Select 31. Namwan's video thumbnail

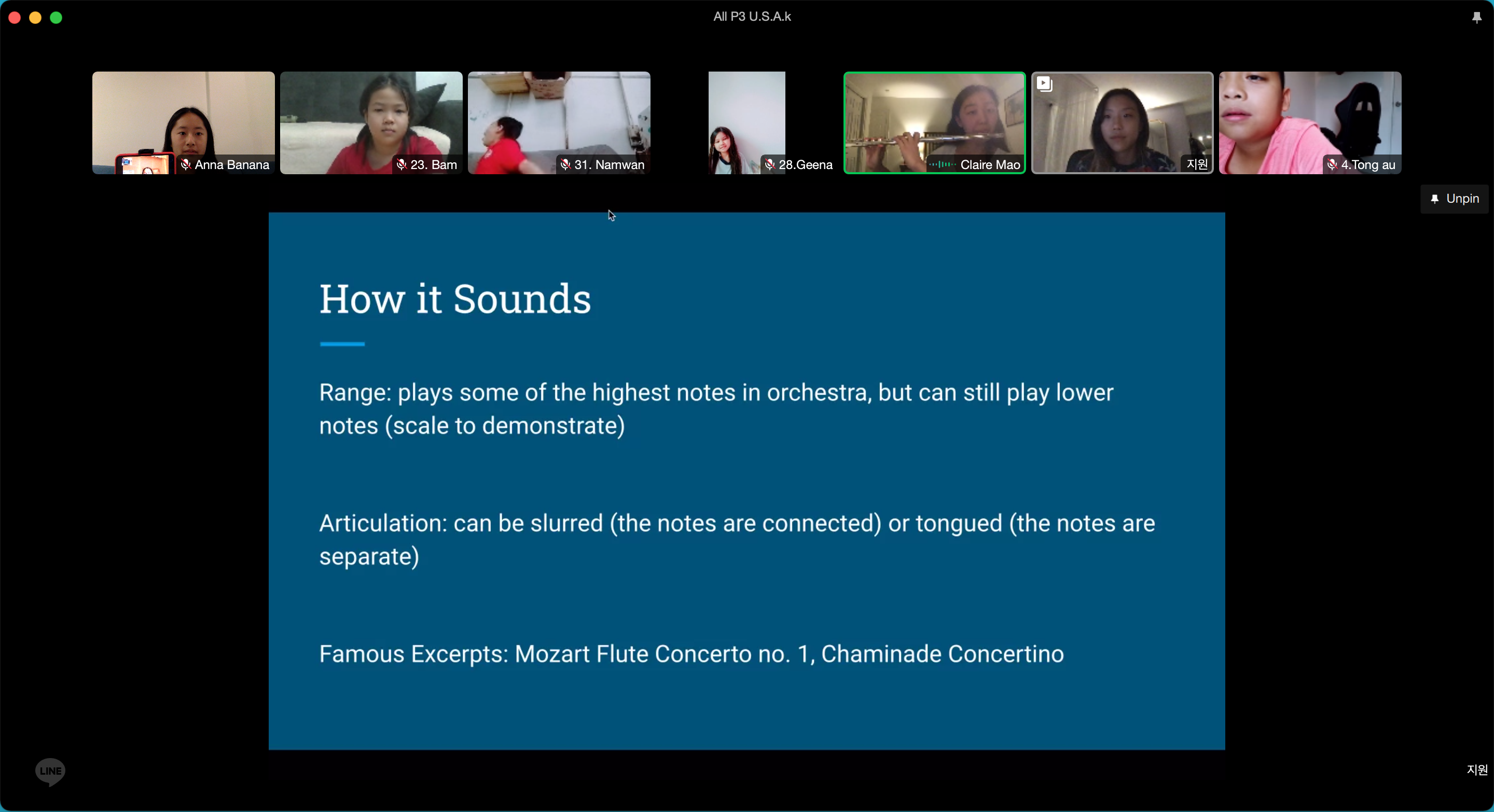pyautogui.click(x=559, y=123)
